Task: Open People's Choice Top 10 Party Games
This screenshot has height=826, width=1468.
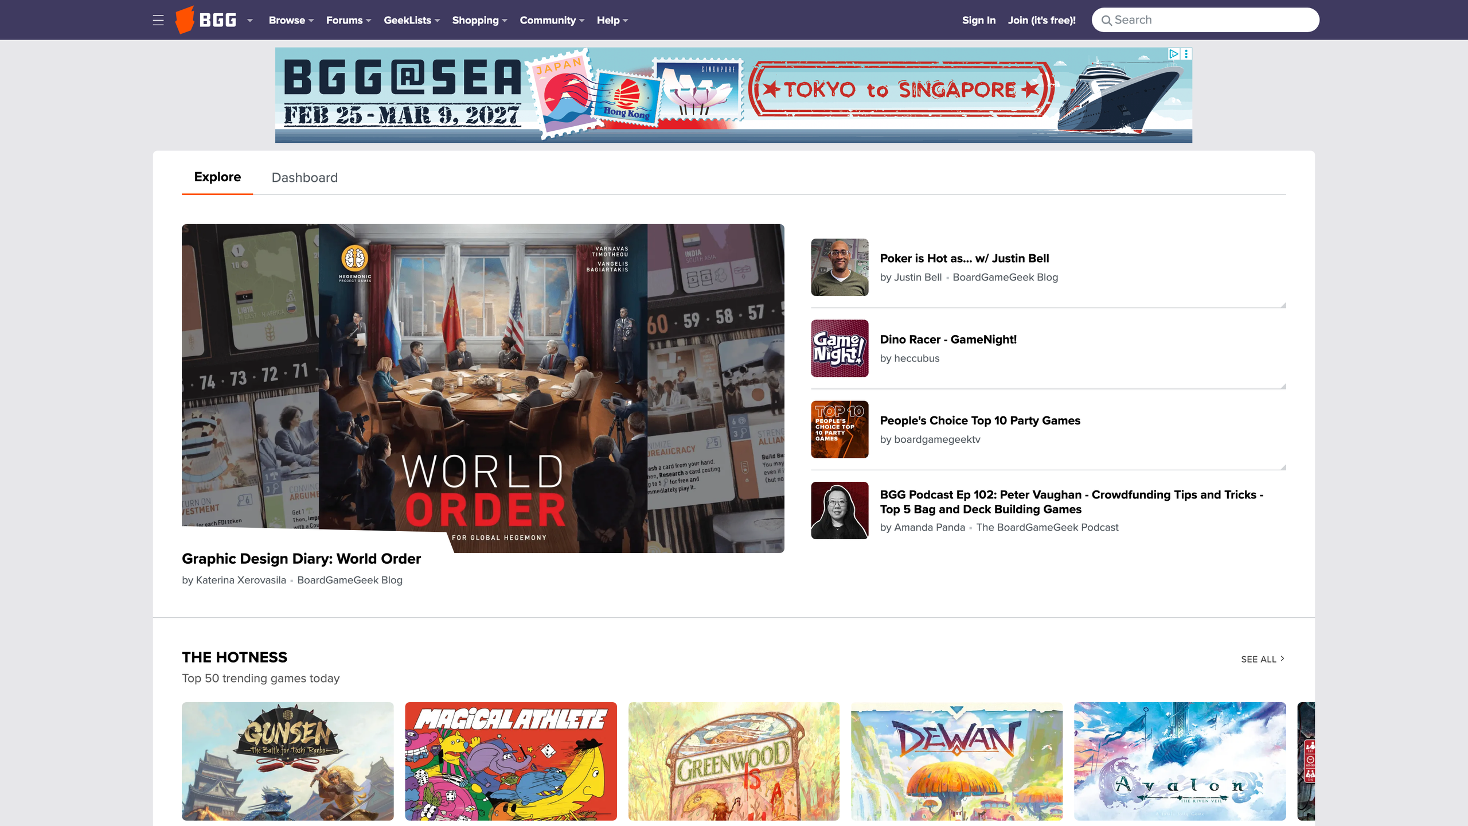Action: click(x=980, y=420)
